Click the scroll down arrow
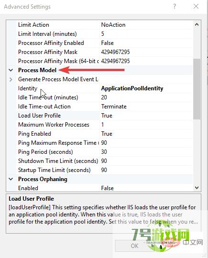Screen dimensions: 208x258 coord(197,188)
